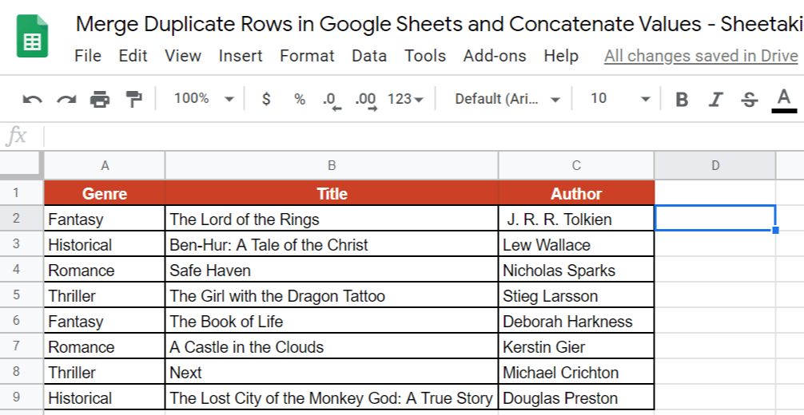Open the text color picker

coord(784,101)
